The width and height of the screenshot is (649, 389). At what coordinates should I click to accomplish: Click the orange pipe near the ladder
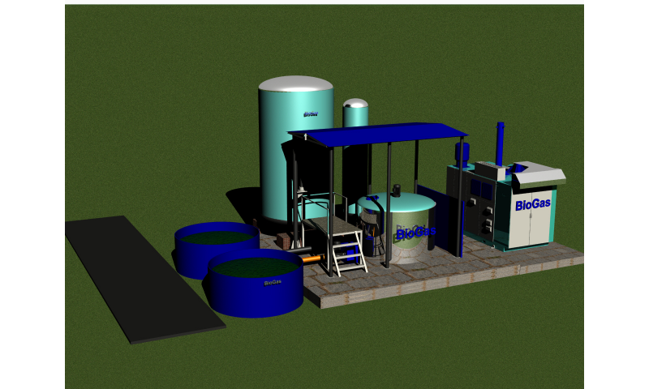tap(311, 259)
